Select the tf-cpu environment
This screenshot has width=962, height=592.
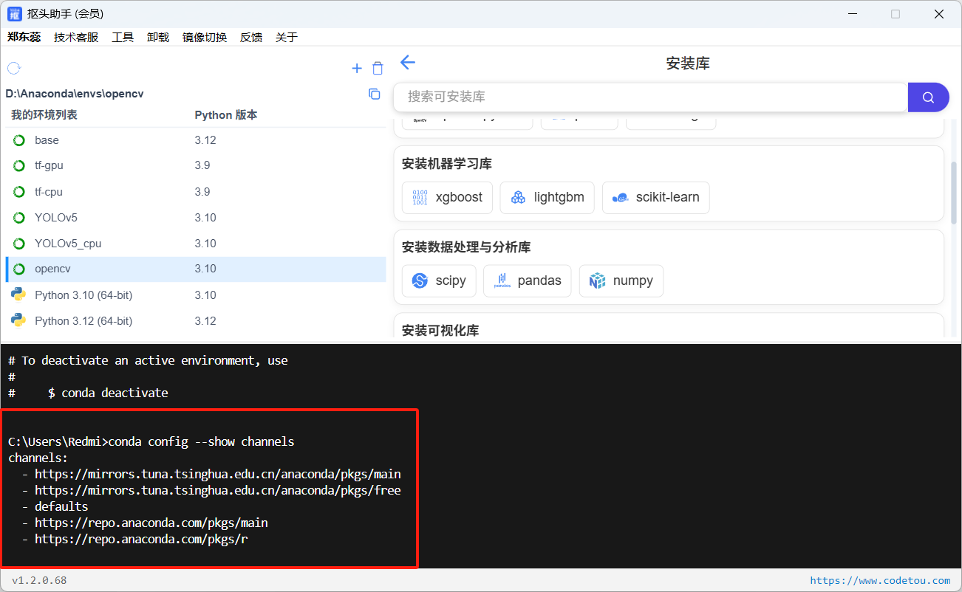pyautogui.click(x=196, y=192)
